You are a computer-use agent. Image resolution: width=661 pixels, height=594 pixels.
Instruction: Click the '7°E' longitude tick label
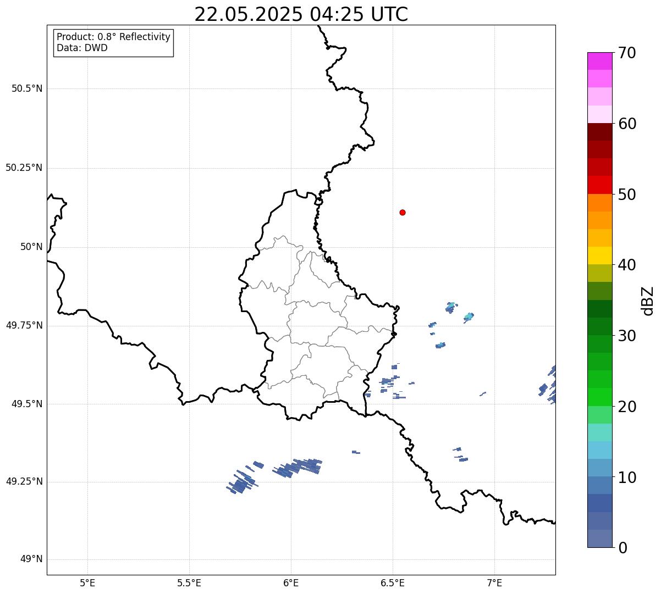click(494, 582)
